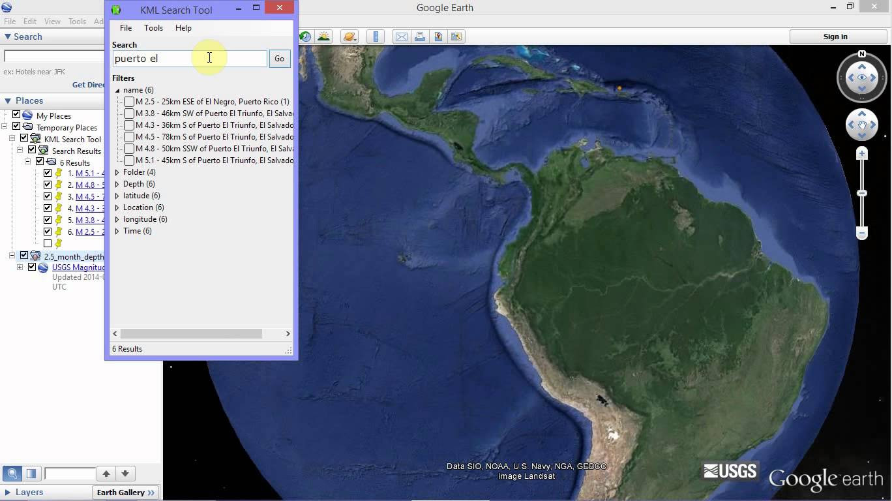This screenshot has width=892, height=501.
Task: Click the hand center of move joystick
Action: (x=862, y=125)
